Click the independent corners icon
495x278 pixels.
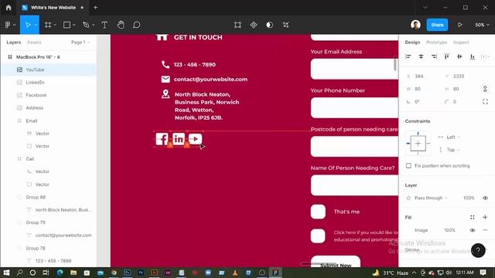coord(485,101)
